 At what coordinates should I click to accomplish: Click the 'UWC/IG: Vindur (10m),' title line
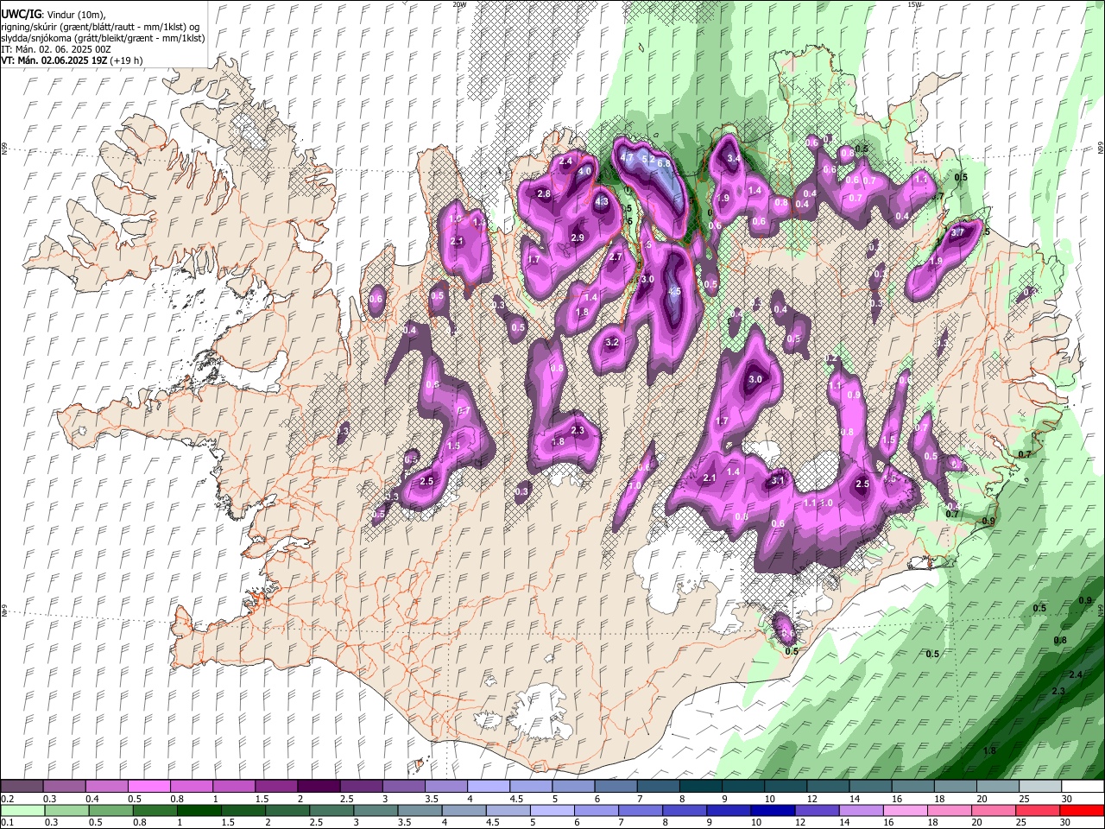point(53,15)
